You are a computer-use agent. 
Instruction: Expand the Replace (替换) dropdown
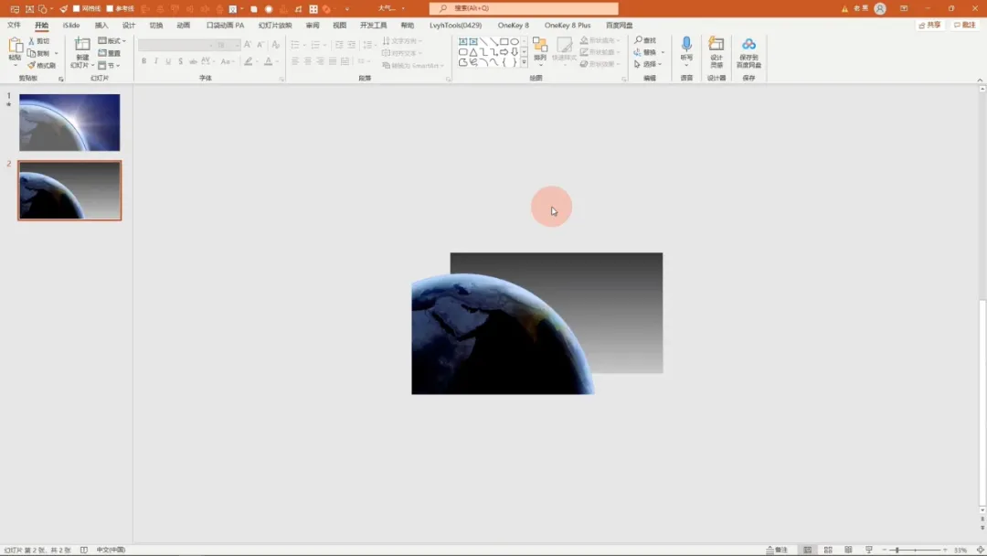tap(663, 52)
